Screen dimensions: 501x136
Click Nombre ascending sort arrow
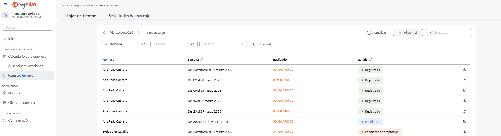pyautogui.click(x=117, y=60)
